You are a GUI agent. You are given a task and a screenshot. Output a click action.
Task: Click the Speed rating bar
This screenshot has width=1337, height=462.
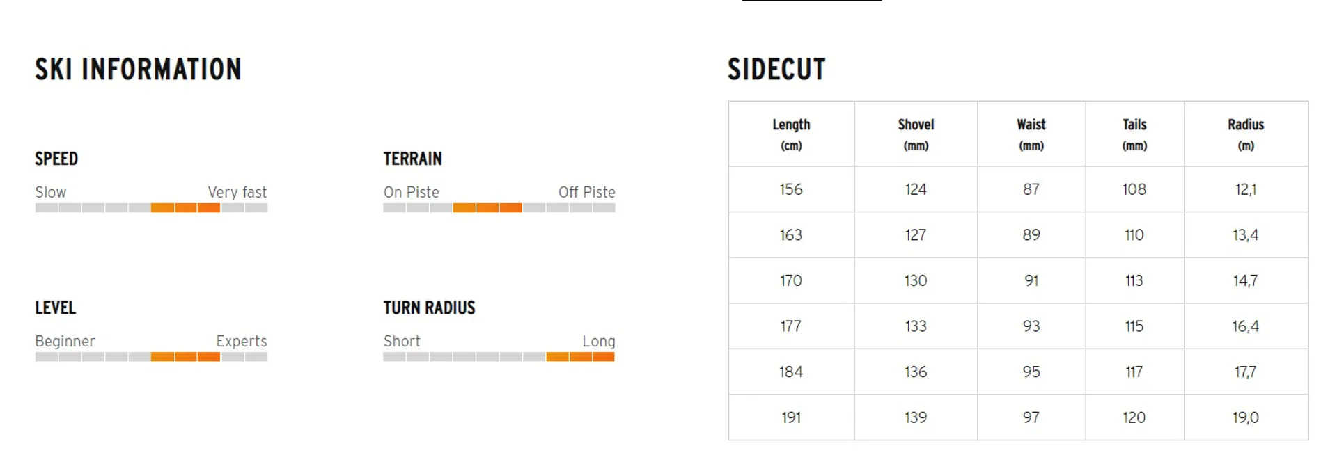151,208
